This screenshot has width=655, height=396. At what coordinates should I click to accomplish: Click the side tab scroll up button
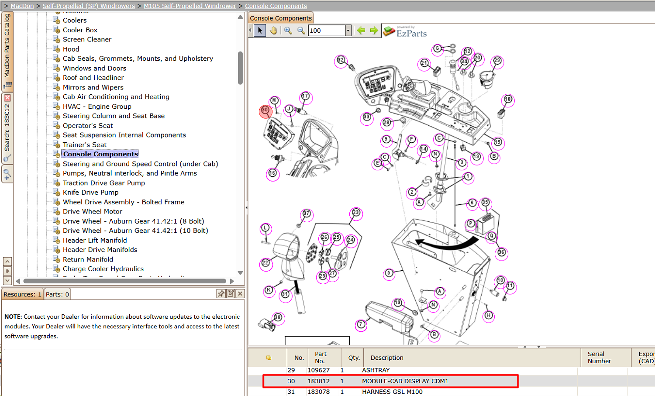tap(7, 261)
